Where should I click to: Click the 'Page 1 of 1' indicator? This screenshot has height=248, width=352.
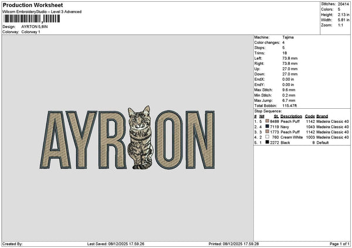[x=340, y=244]
